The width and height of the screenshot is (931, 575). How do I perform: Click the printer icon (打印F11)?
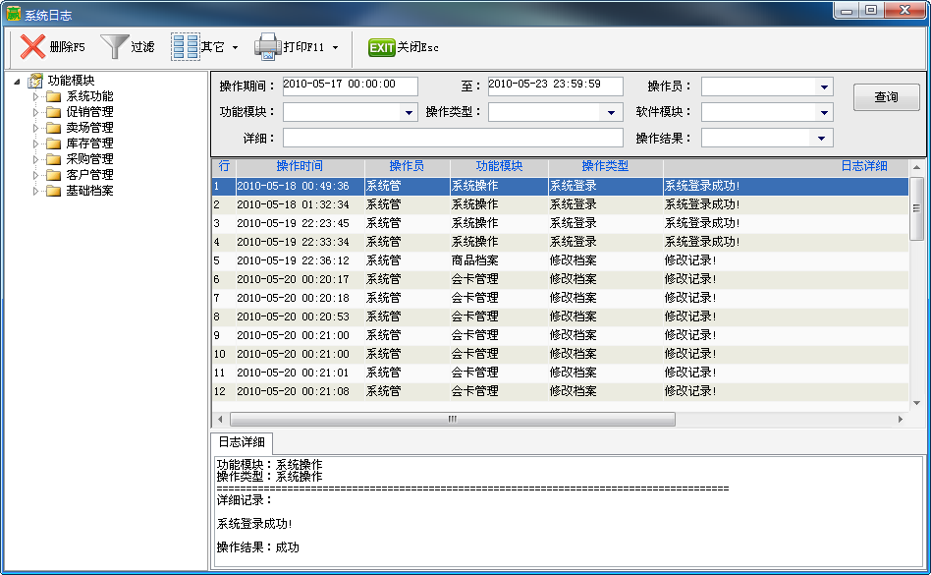point(267,47)
